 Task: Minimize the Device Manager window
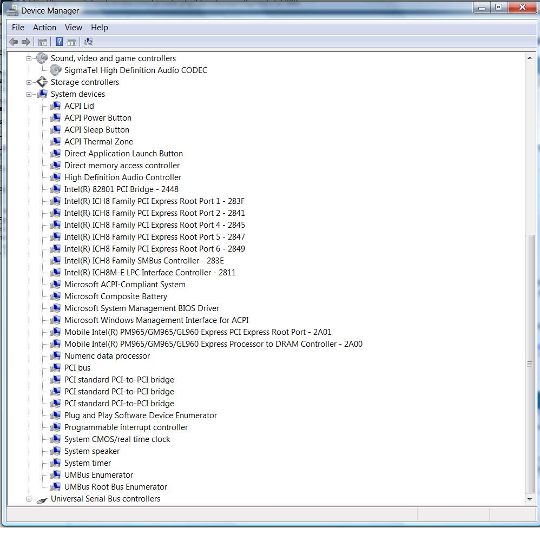click(482, 8)
